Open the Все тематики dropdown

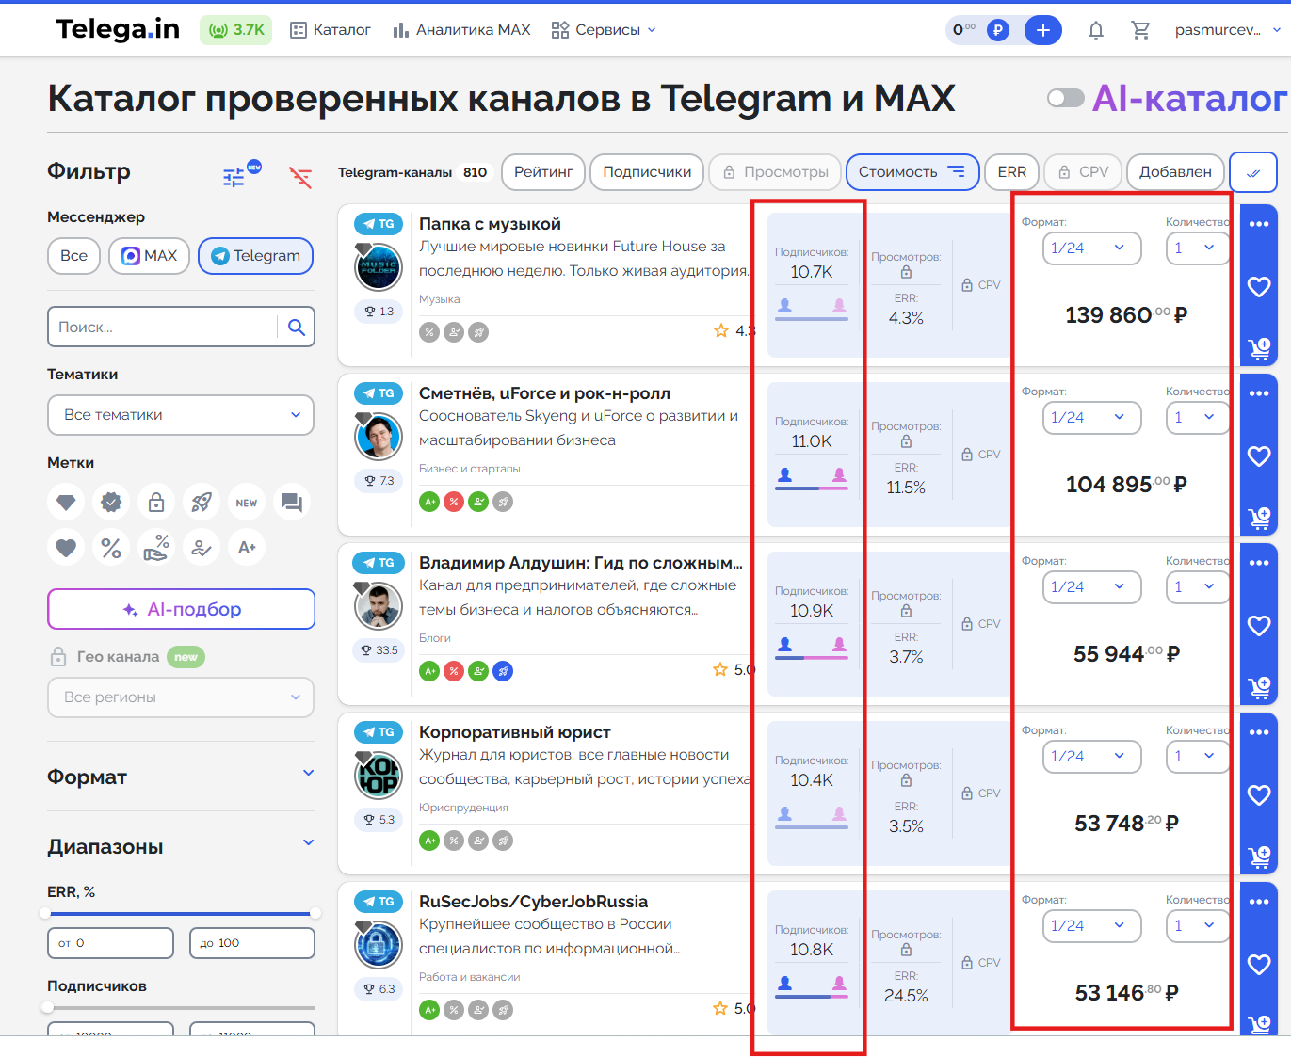click(181, 415)
